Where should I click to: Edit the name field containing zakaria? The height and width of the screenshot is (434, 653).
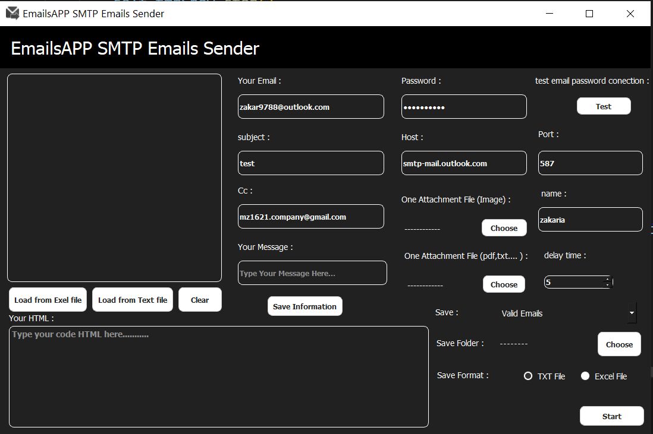coord(590,220)
